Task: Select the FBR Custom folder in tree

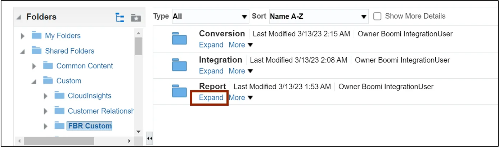Action: click(x=89, y=126)
